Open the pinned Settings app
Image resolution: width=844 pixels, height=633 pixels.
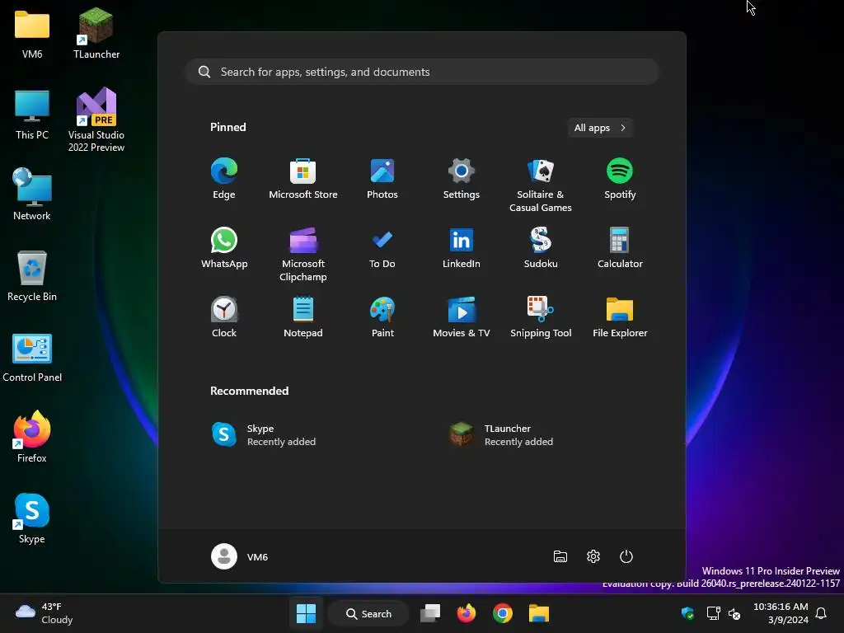tap(462, 179)
